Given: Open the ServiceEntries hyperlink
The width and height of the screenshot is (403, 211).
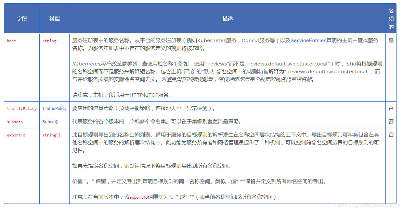Looking at the screenshot, I should tap(309, 41).
